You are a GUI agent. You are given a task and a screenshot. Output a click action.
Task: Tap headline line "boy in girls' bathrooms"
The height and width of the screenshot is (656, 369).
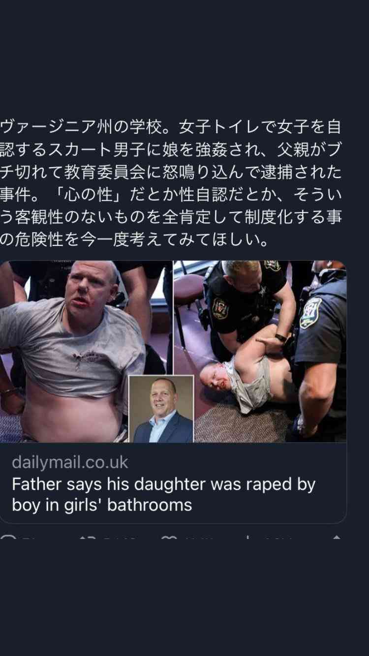click(x=102, y=505)
